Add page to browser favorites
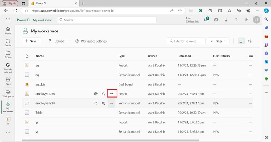The width and height of the screenshot is (271, 142). coord(180,11)
